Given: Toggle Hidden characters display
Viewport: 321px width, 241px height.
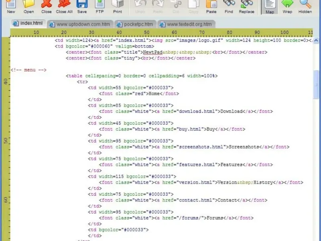Looking at the screenshot, I should click(305, 6).
